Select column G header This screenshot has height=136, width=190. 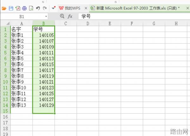(154, 23)
